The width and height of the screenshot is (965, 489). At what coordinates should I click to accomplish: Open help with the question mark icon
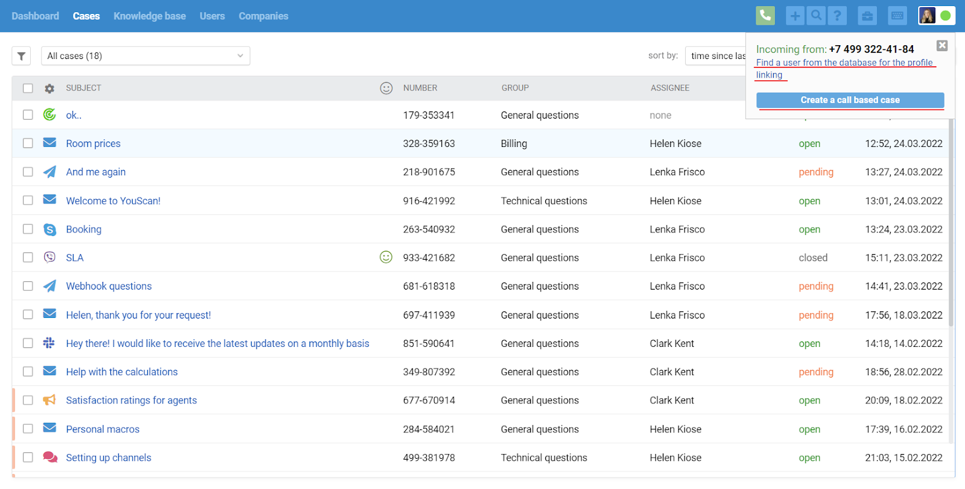837,16
